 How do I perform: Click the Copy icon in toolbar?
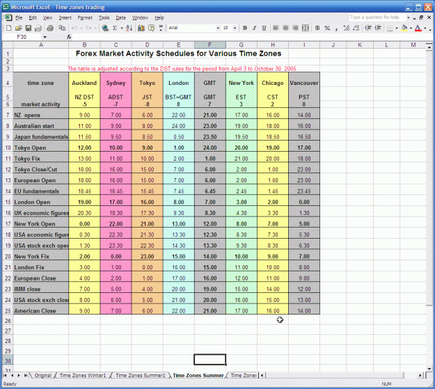click(62, 28)
